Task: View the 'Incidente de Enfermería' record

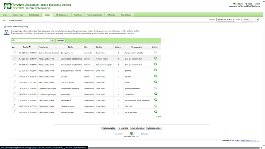Action: click(x=14, y=88)
